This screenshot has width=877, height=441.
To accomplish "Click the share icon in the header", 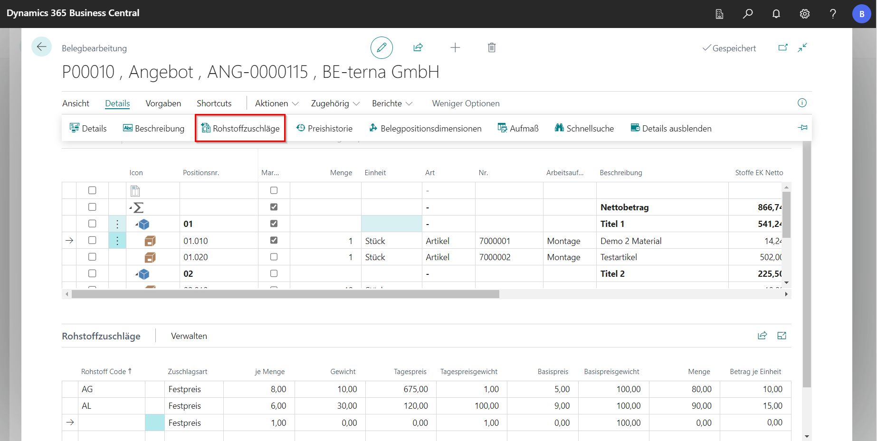I will click(x=418, y=47).
